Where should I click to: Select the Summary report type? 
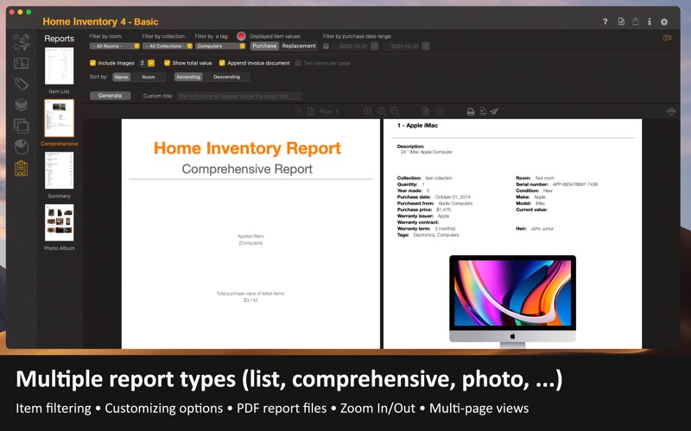(x=59, y=171)
